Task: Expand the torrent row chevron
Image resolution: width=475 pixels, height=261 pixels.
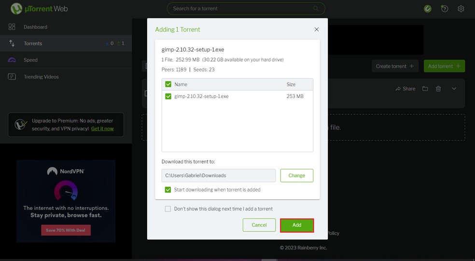Action: pyautogui.click(x=454, y=89)
